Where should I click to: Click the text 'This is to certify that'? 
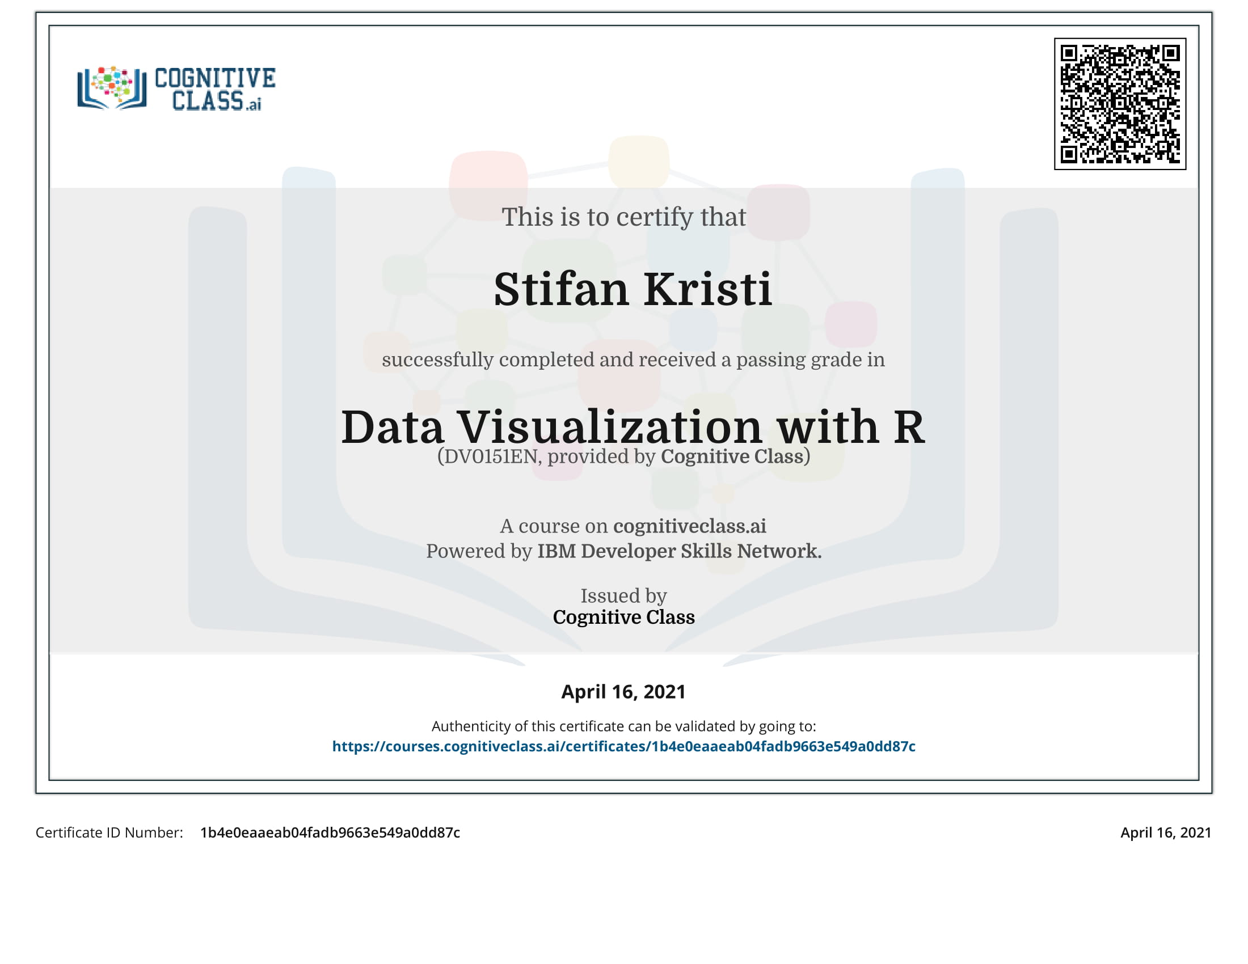pos(623,217)
